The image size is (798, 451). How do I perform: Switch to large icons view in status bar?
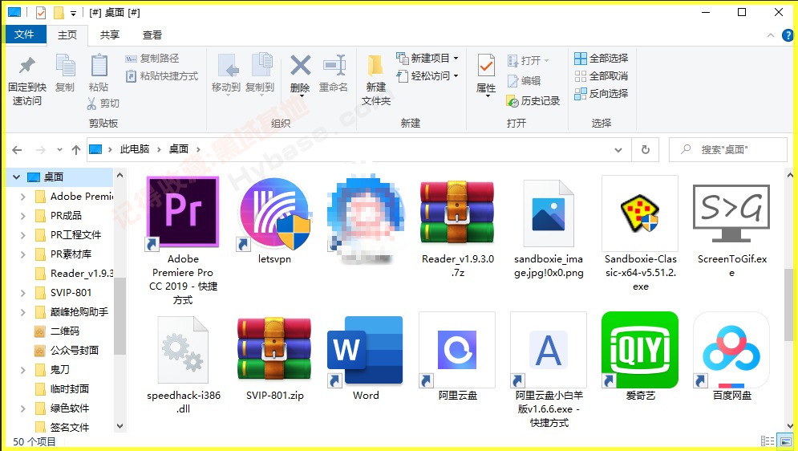pyautogui.click(x=786, y=441)
